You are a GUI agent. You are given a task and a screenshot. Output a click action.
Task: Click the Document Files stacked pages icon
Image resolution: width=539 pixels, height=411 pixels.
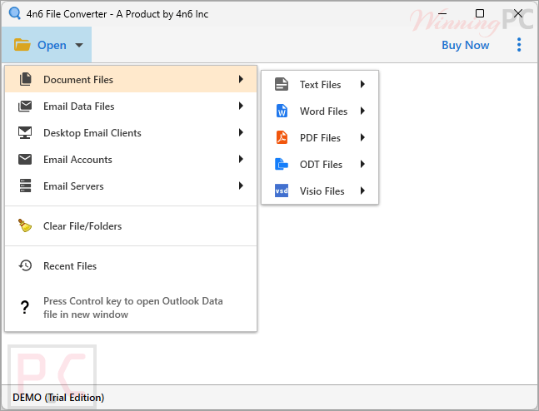tap(25, 79)
